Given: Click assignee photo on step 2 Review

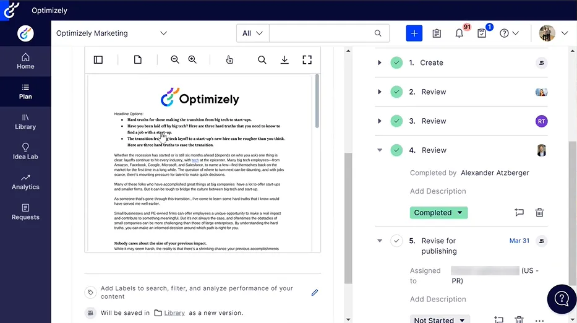Looking at the screenshot, I should 541,92.
